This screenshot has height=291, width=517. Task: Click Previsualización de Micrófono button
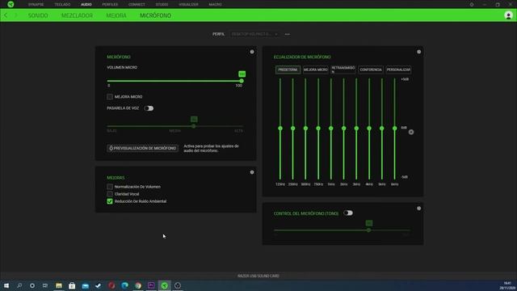(142, 148)
